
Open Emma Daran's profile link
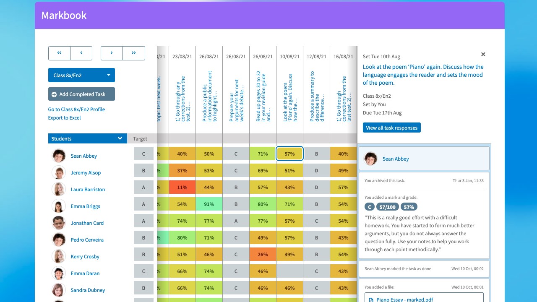click(x=85, y=273)
